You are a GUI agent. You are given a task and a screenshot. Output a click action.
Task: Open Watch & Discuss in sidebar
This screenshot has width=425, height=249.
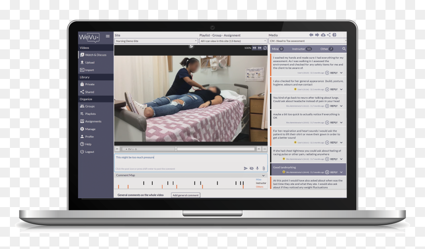coord(96,55)
